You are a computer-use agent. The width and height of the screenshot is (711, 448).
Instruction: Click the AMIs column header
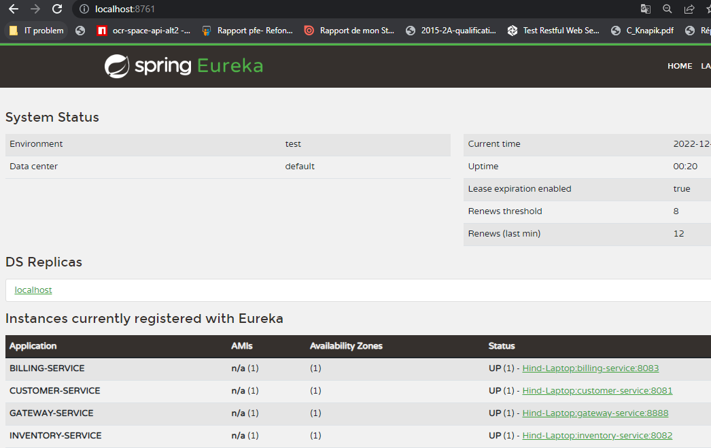(x=242, y=346)
